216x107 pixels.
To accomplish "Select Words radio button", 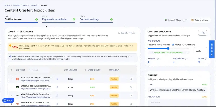I will pos(173,45).
